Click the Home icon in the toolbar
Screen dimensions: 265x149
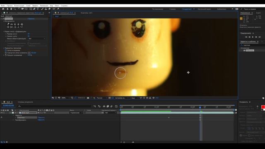coord(3,9)
